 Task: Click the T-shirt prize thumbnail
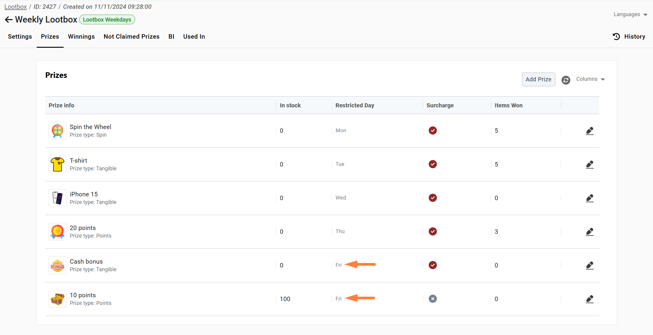(57, 164)
